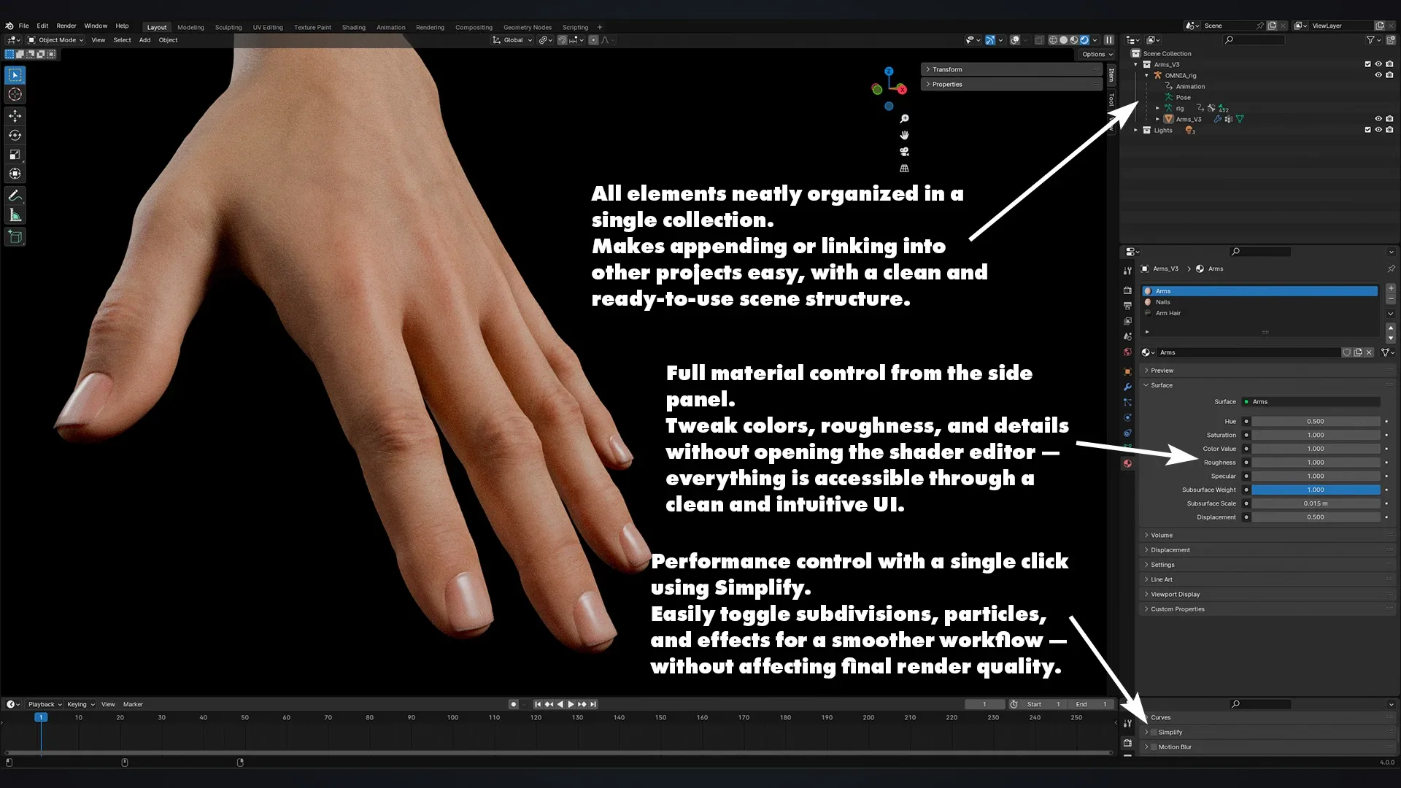The width and height of the screenshot is (1401, 788).
Task: Uncheck the Arms_V3 collection exclude checkbox
Action: click(1367, 64)
